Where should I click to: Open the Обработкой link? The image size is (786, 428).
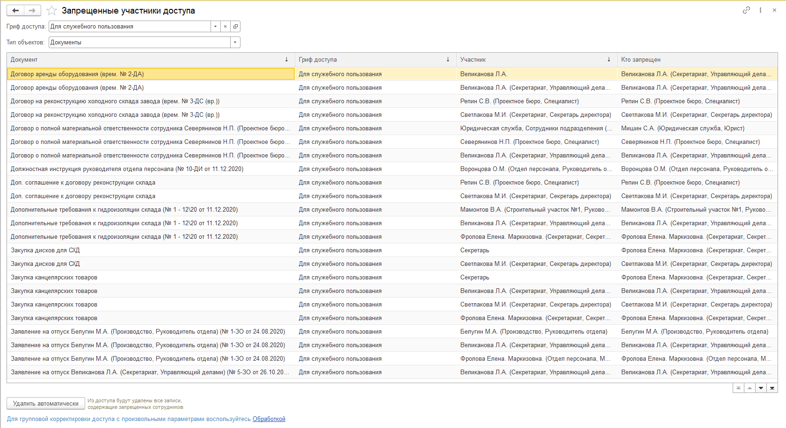269,419
